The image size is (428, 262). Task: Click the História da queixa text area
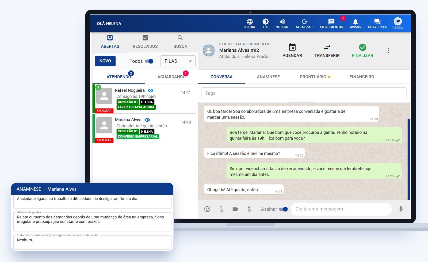pos(92,222)
